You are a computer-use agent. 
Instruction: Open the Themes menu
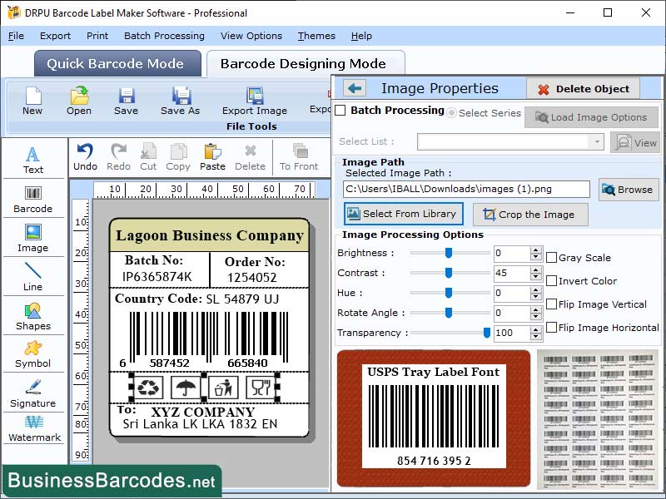click(316, 36)
